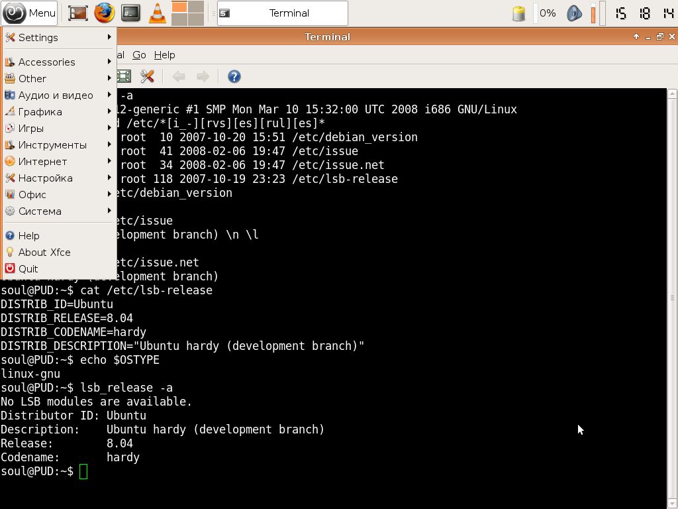
Task: Click the /etc/debian_version listing path
Action: click(x=355, y=137)
